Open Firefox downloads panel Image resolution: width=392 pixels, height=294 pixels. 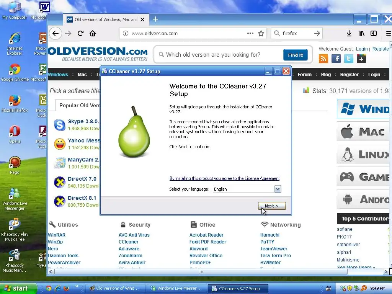click(x=349, y=33)
